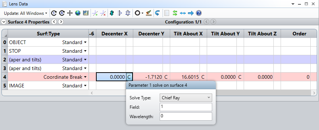This screenshot has width=319, height=130.
Task: Select the Decenter X value 0.0000
Action: [x=111, y=77]
